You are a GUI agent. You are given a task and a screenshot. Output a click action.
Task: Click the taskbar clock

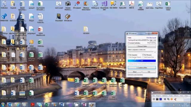click(185, 105)
